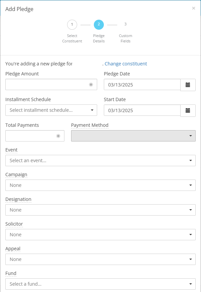201x292 pixels.
Task: Select step 2 Pledge Details circle
Action: [99, 25]
